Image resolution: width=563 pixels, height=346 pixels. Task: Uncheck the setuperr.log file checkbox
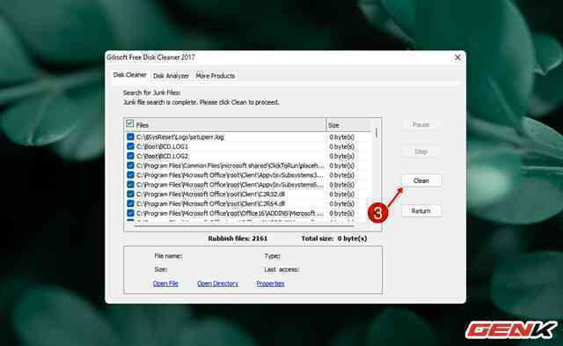click(x=130, y=136)
